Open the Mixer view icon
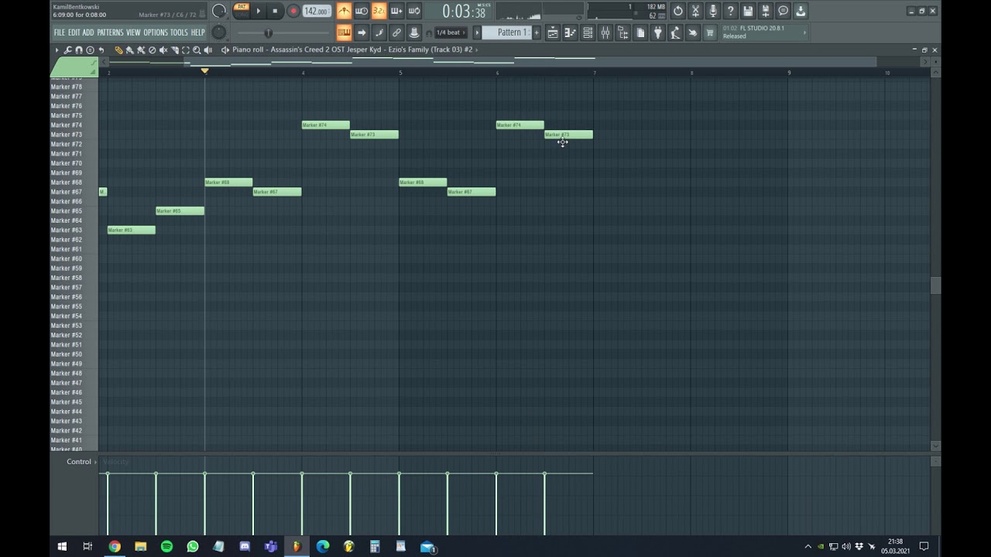991x557 pixels. tap(605, 32)
